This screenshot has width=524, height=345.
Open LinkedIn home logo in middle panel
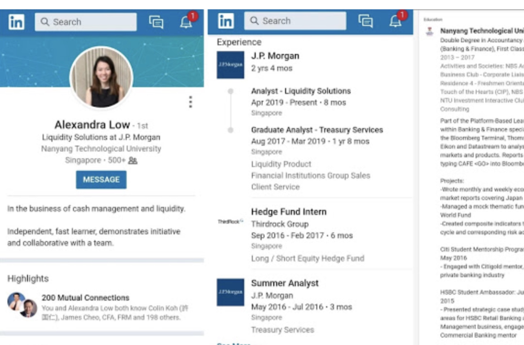coord(226,21)
